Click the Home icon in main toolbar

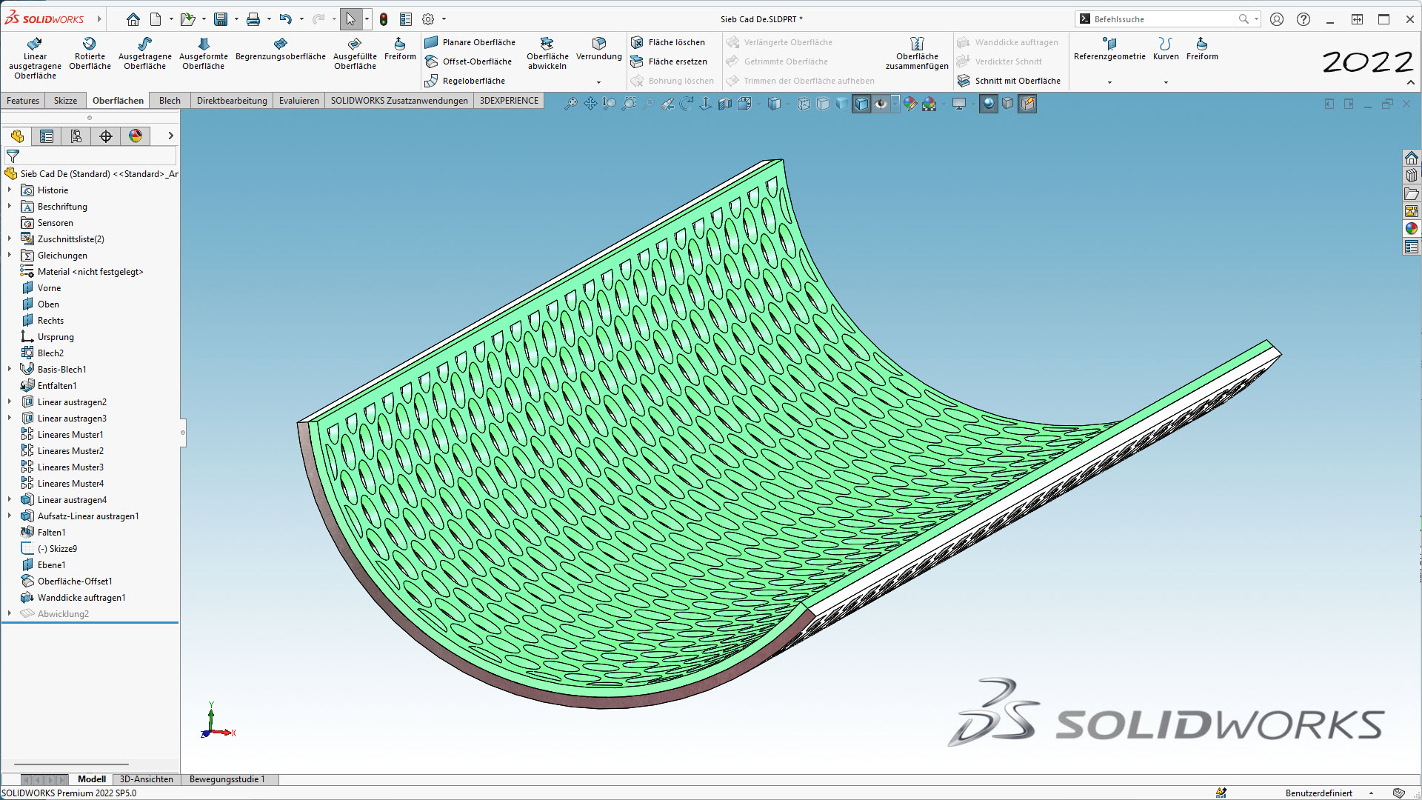click(133, 19)
